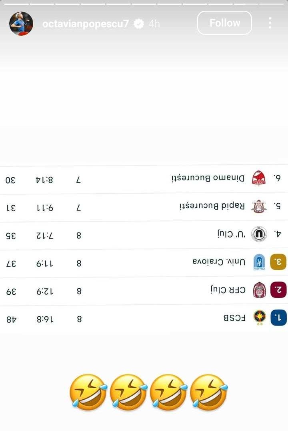Open the three-dot story options menu
The height and width of the screenshot is (431, 288).
[270, 23]
